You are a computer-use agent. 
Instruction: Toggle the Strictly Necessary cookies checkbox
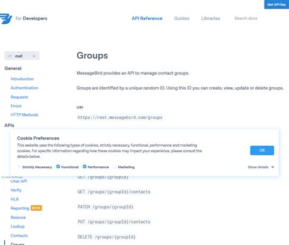click(20, 166)
